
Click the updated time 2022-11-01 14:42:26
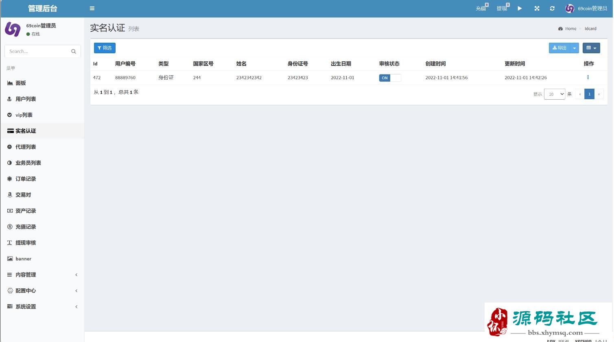coord(526,78)
